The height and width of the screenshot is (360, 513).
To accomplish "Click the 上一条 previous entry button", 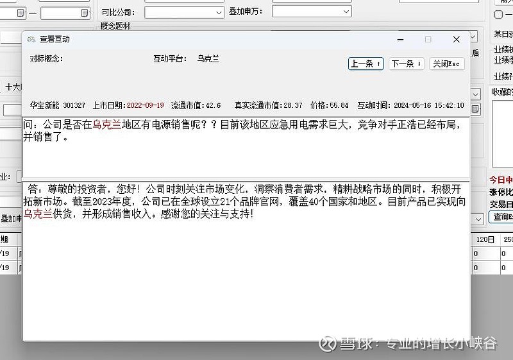I will pos(366,64).
